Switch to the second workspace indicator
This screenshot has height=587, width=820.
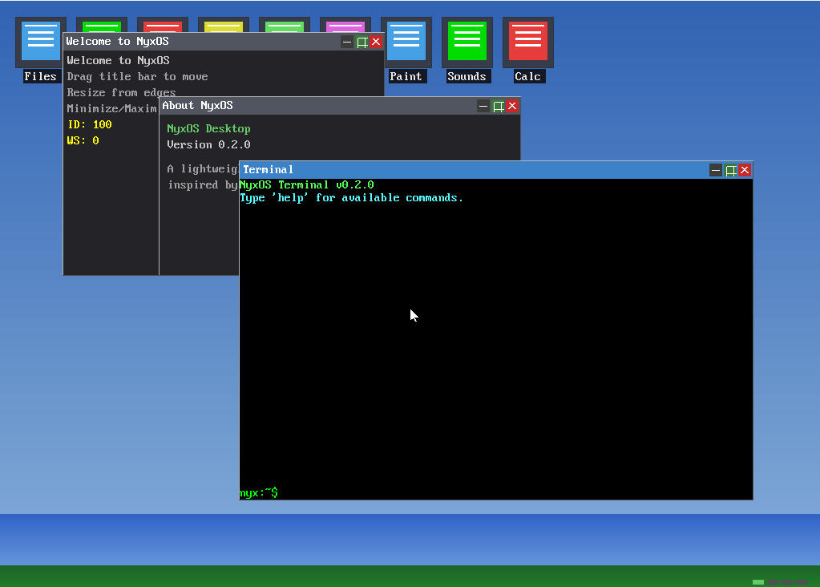773,581
